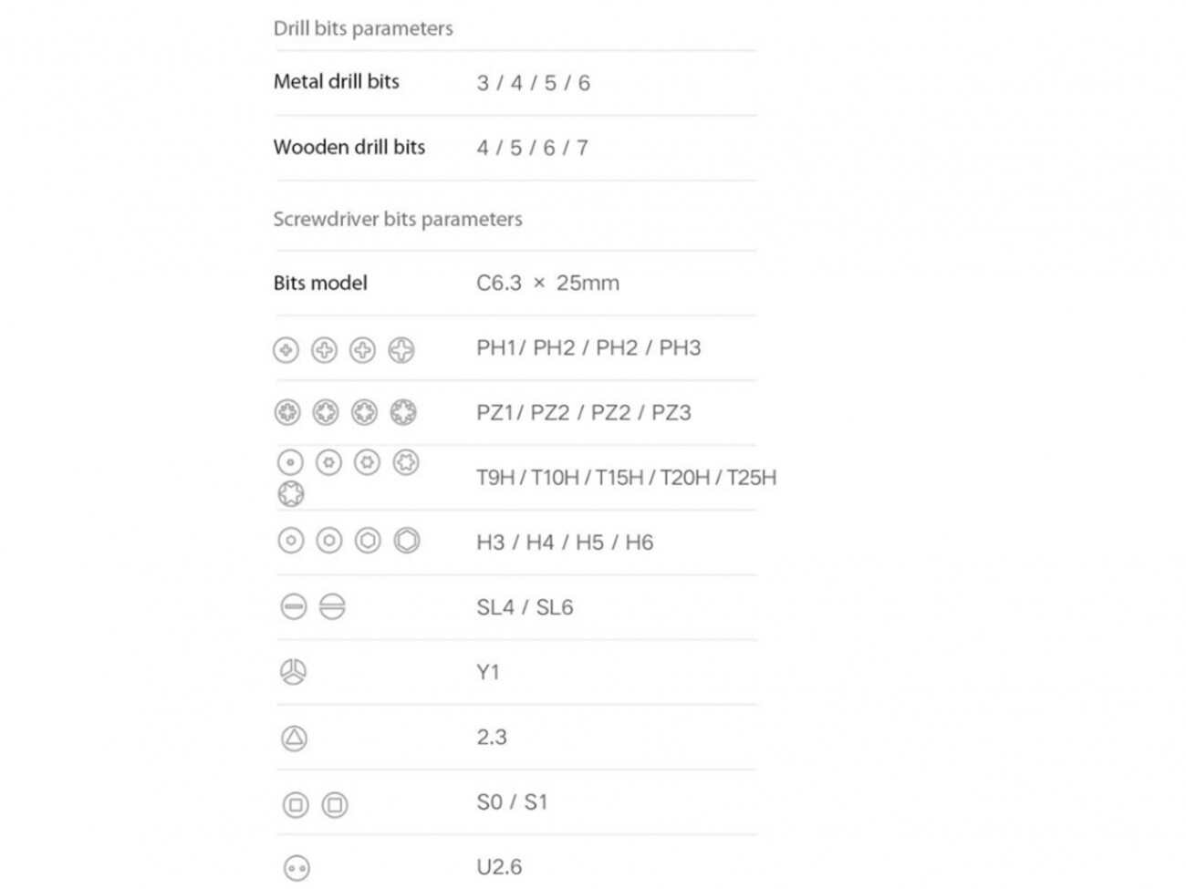Screen dimensions: 1186x889
Task: Select the H6 hexagon bit icon
Action: click(x=407, y=542)
